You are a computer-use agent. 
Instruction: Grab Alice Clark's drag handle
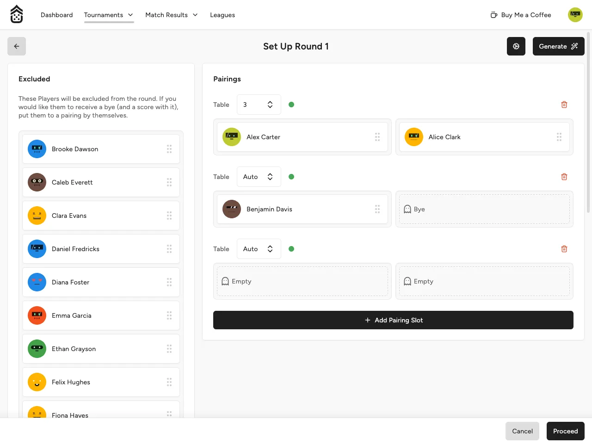coord(559,137)
